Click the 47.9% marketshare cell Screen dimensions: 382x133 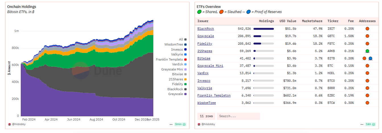tap(318, 29)
